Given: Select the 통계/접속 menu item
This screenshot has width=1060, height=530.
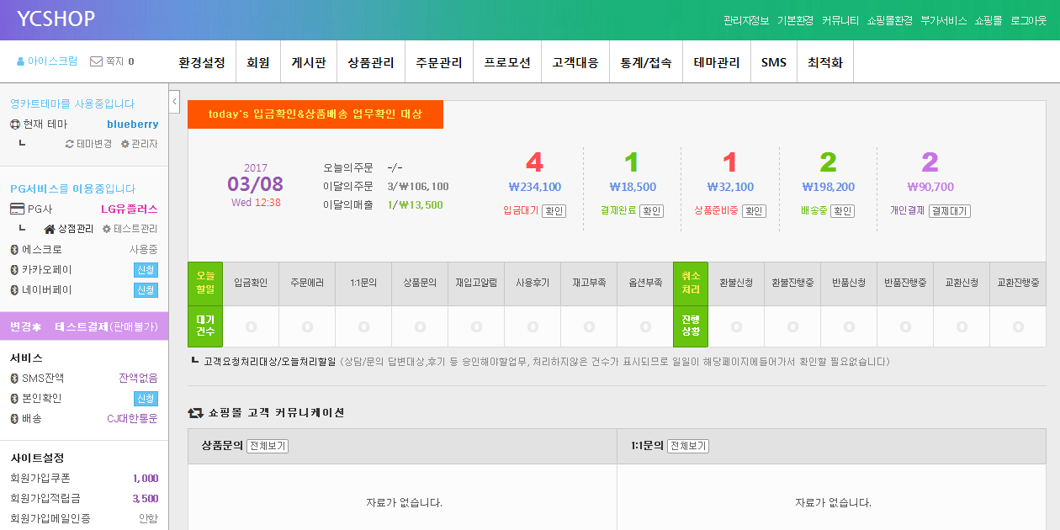Looking at the screenshot, I should [646, 62].
